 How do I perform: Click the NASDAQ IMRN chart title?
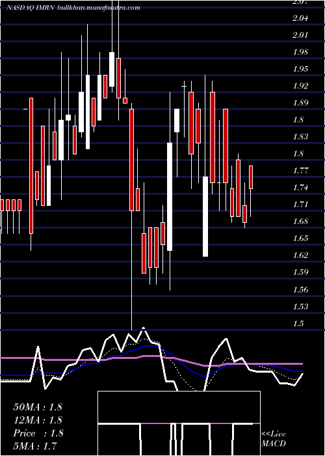pyautogui.click(x=31, y=8)
